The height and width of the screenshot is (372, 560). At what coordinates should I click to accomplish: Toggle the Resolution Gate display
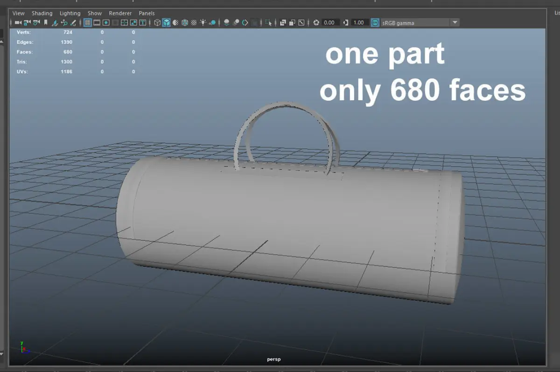pos(106,22)
